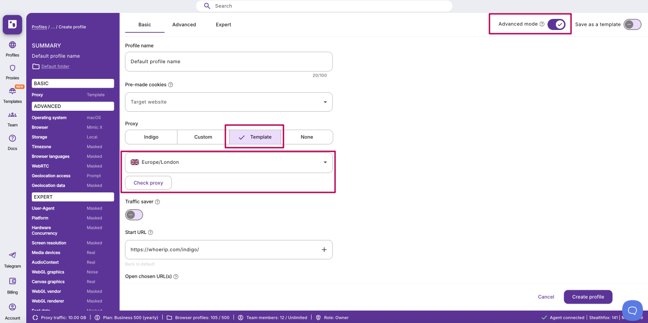Open the Team section in the sidebar

(12, 119)
